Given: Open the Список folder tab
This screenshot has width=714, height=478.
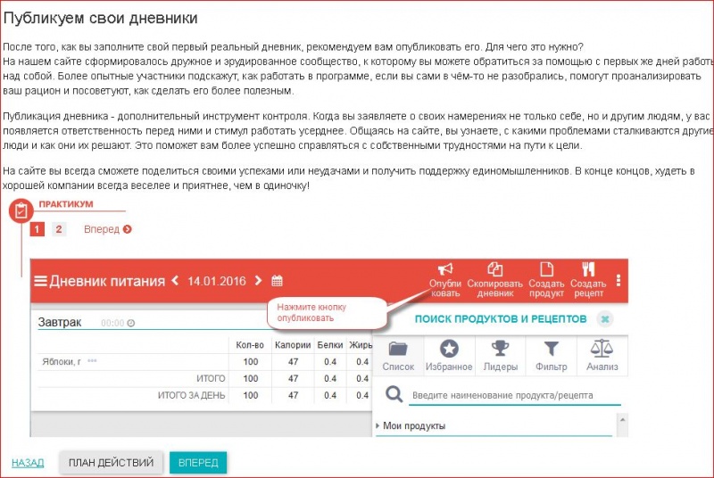Looking at the screenshot, I should point(398,356).
